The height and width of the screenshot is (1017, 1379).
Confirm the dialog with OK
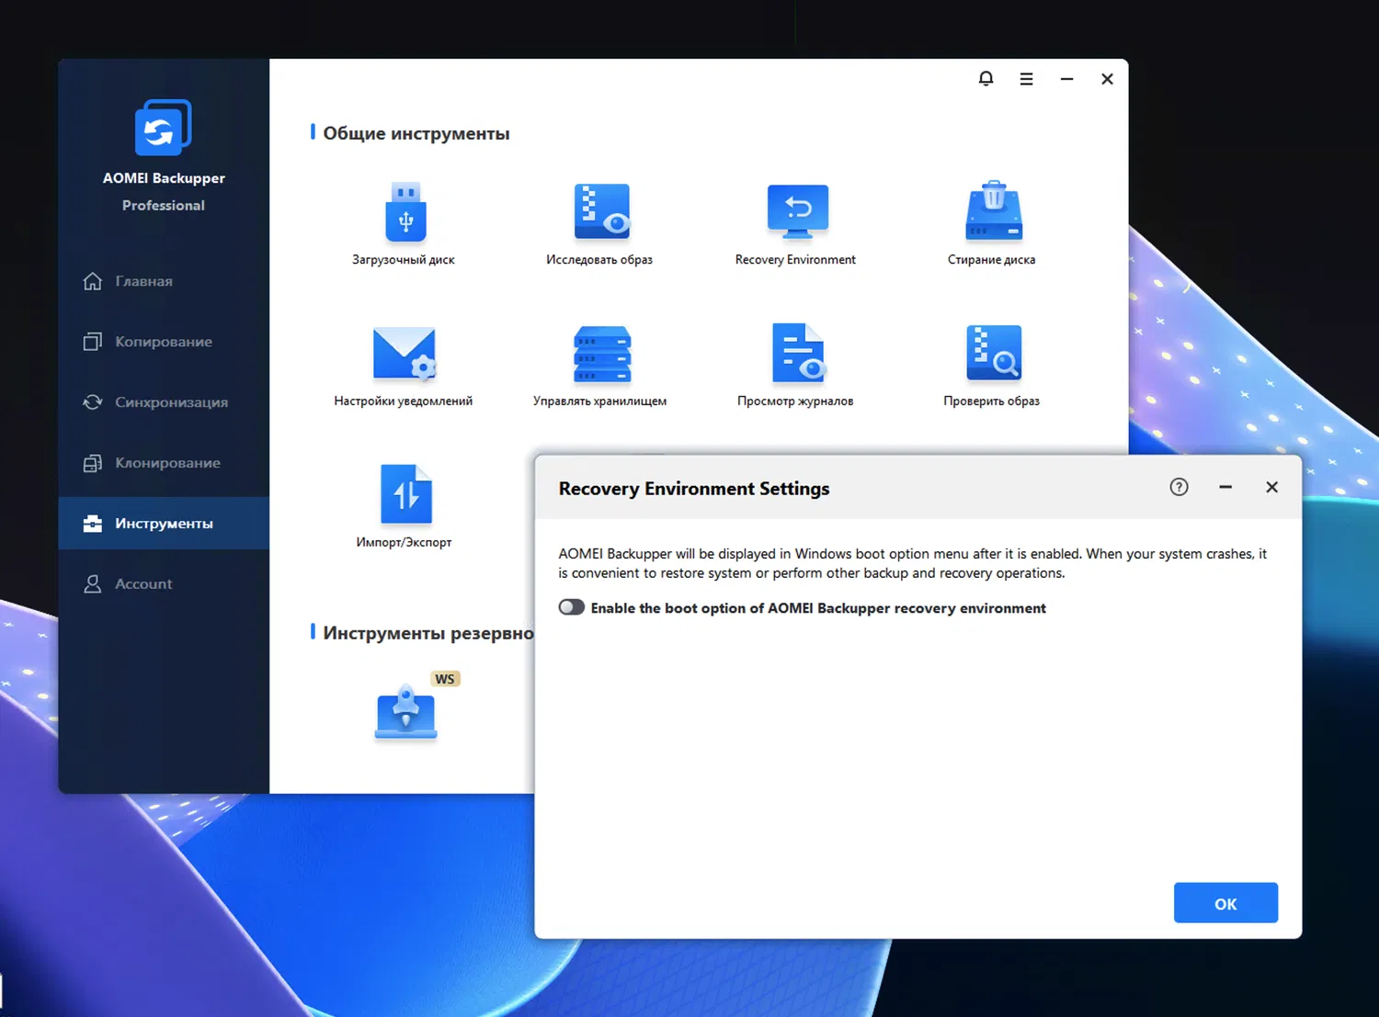click(1225, 903)
